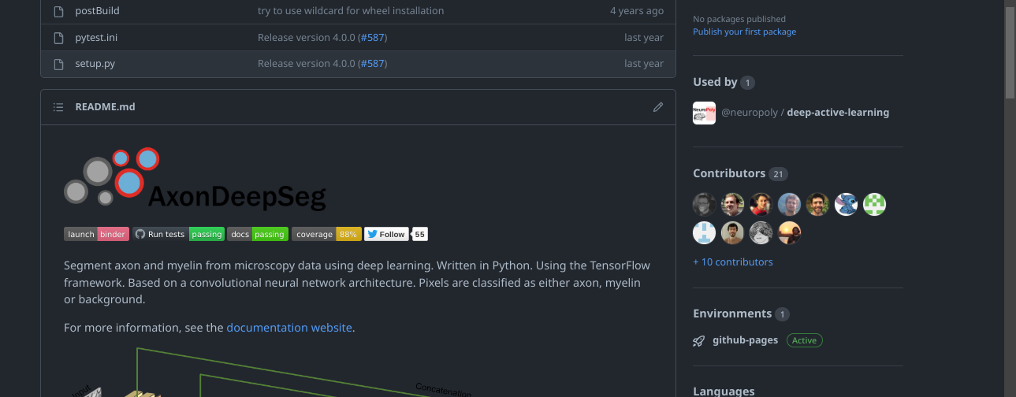1016x397 pixels.
Task: Open the pale blue identicon avatar in the second contributor row
Action: [x=705, y=232]
